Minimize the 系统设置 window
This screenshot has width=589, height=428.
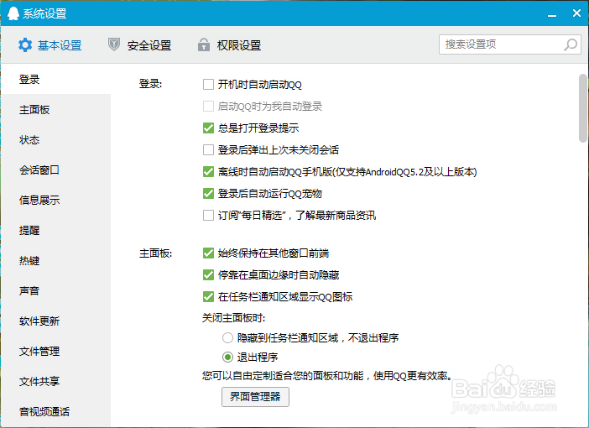point(552,14)
